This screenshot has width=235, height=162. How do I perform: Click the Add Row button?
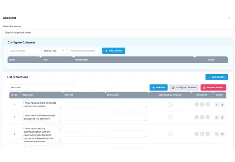[159, 87]
